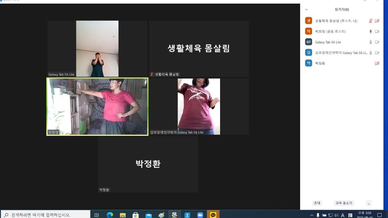Screen dimensions: 388x218
Task: Open Microsoft Edge from taskbar
Action: tap(110, 215)
